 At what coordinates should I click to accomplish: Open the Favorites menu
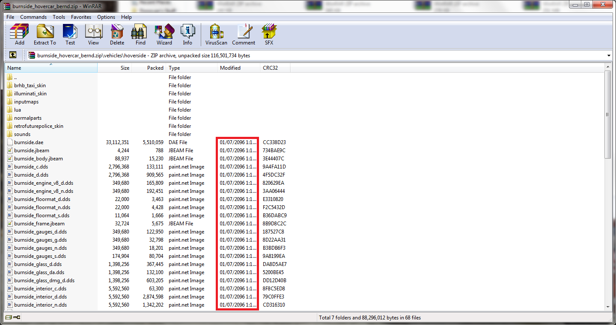point(81,17)
